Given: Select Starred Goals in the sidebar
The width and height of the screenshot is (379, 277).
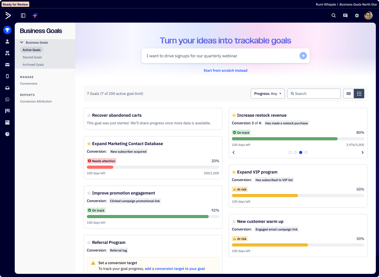Looking at the screenshot, I should coord(32,57).
